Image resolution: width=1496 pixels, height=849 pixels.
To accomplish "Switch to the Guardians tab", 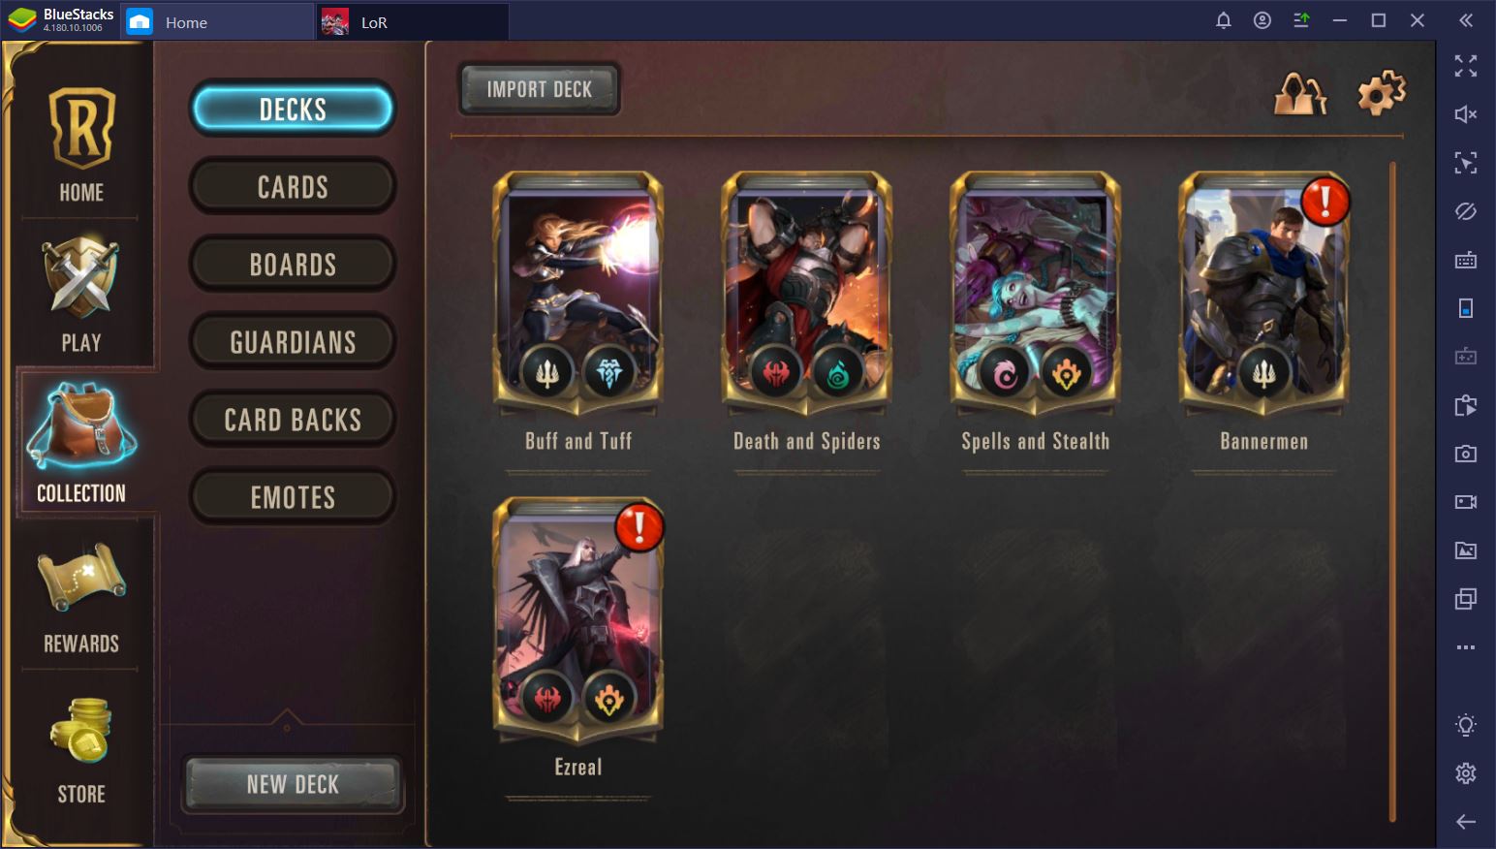I will [x=293, y=341].
